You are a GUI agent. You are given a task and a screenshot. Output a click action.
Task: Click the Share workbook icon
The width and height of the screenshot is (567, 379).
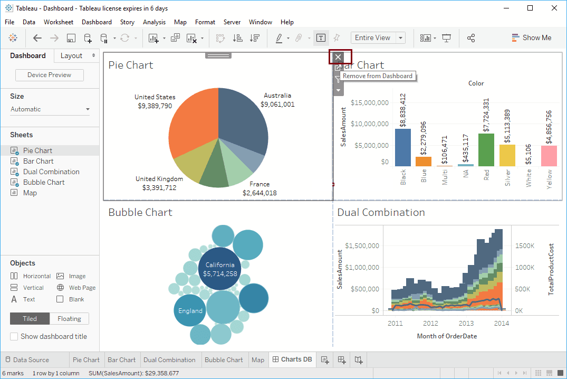pos(471,38)
